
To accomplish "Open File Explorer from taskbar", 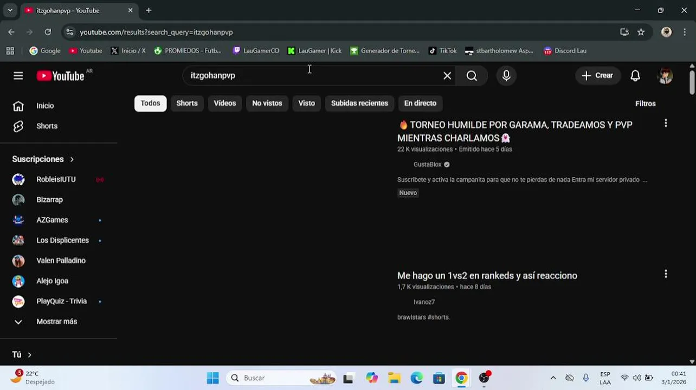I will coord(394,378).
